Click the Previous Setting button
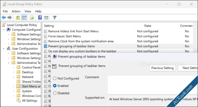The width and height of the screenshot is (198, 107). point(162,68)
